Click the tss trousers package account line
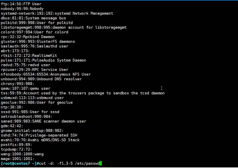This screenshot has height=168, width=238. click(x=82, y=93)
